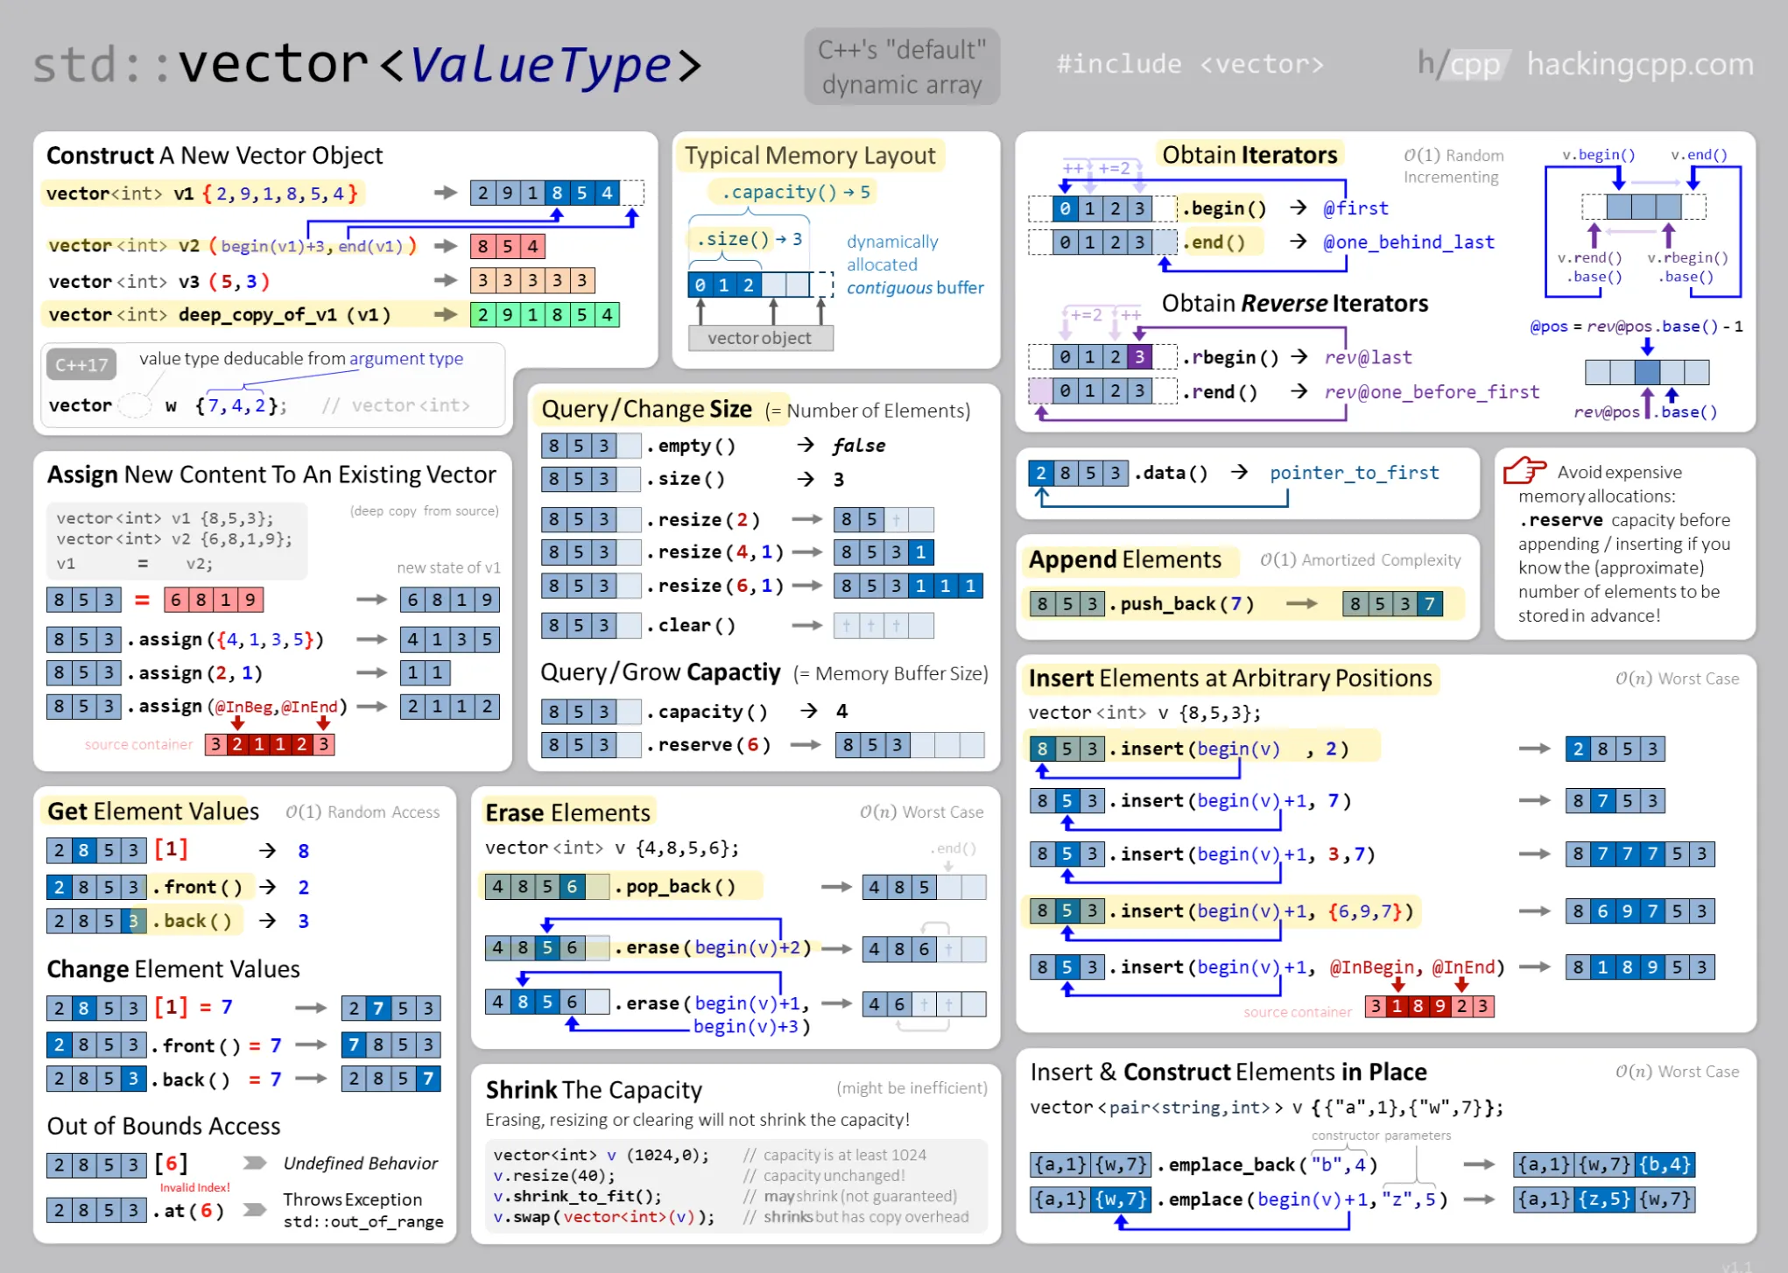This screenshot has width=1788, height=1273.
Task: Click "Insert & Construct Elements in Place" heading
Action: pyautogui.click(x=1228, y=1072)
